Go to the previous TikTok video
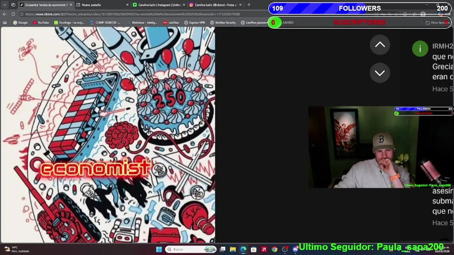Screen dimensions: 454x255 click(380, 45)
